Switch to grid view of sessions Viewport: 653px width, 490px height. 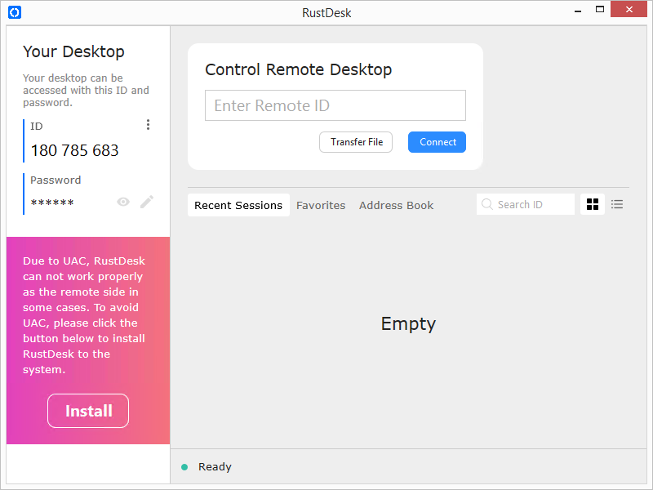click(593, 204)
